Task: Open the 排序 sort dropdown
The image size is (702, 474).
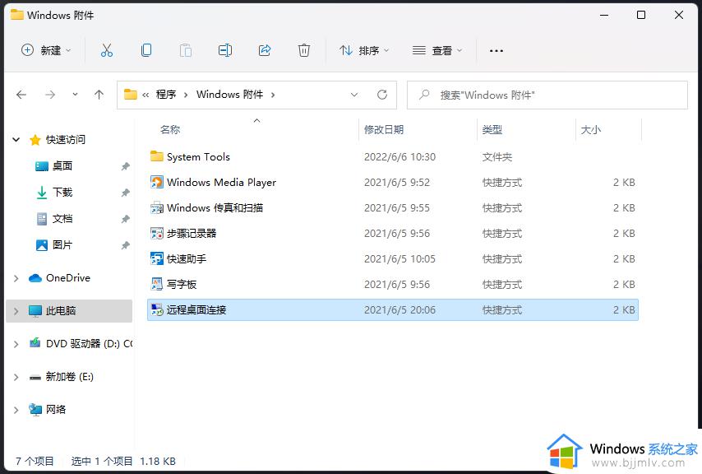Action: pyautogui.click(x=364, y=50)
